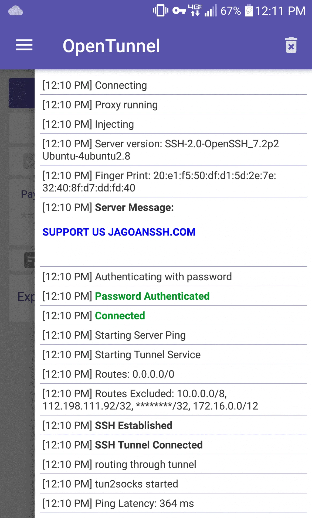
Task: Open the hamburger navigation menu
Action: (24, 45)
